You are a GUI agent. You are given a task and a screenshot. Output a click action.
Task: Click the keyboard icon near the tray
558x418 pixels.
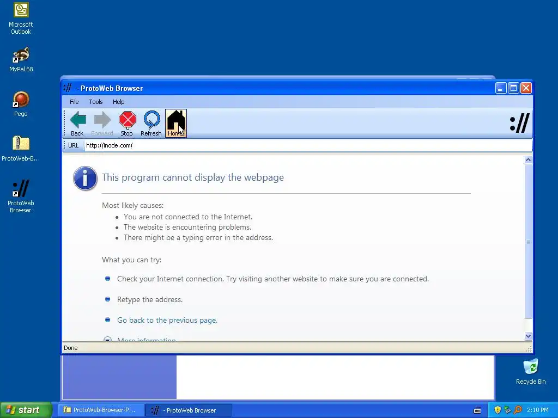(477, 410)
